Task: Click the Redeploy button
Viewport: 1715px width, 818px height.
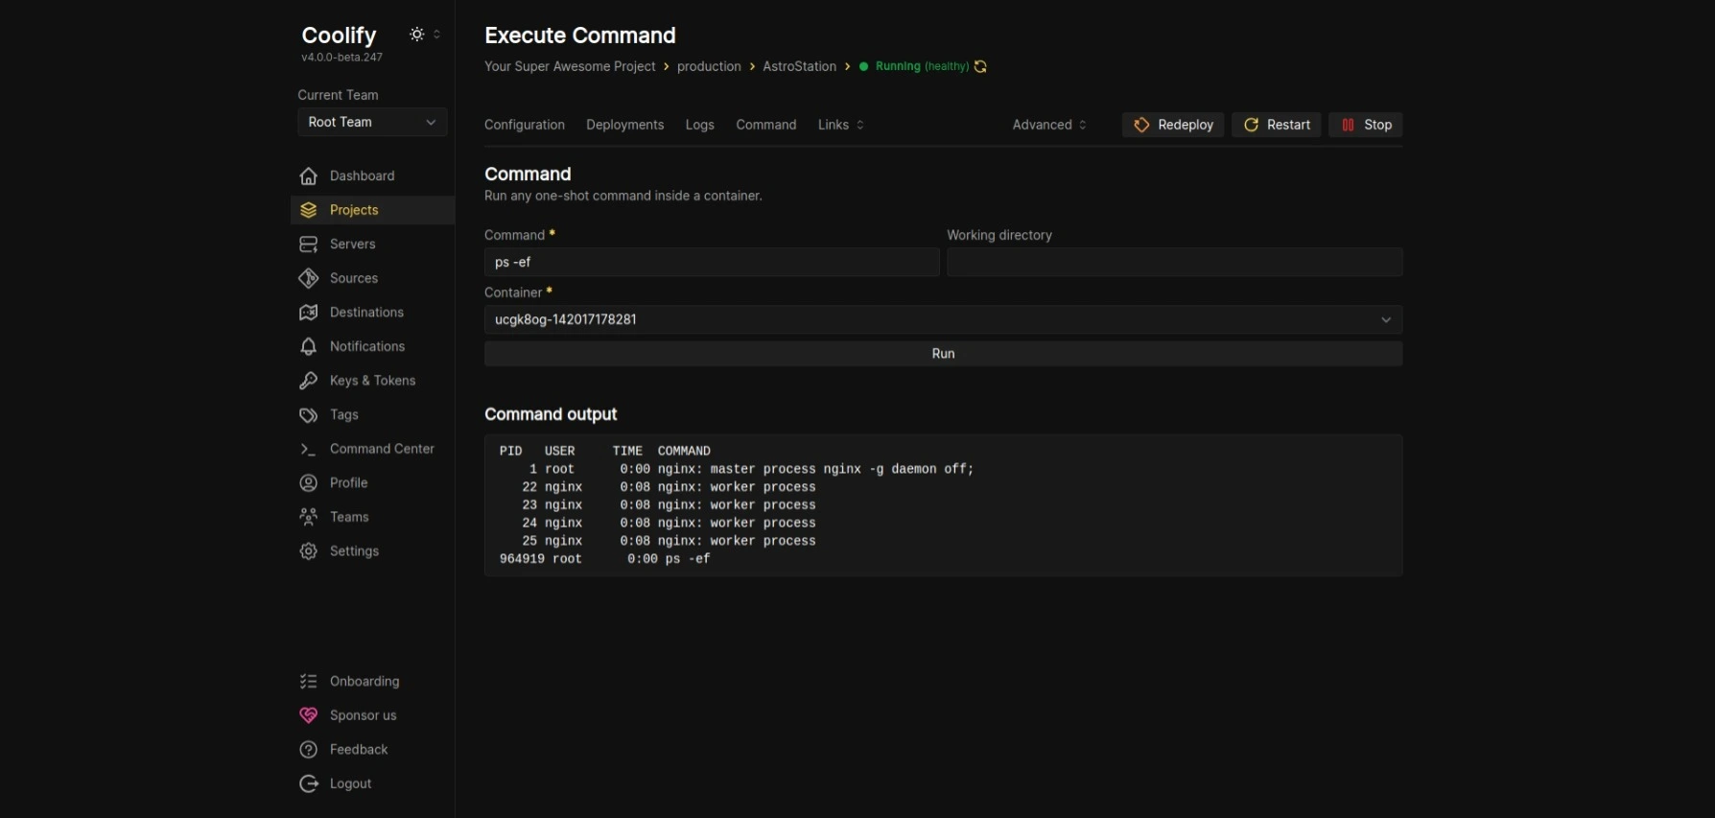Action: (1173, 125)
